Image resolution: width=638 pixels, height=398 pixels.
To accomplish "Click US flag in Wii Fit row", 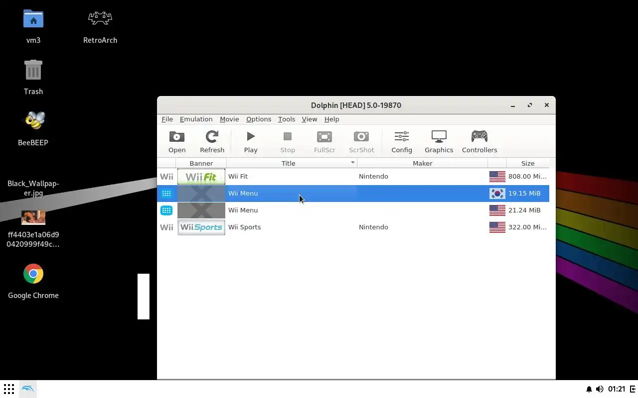I will (x=497, y=177).
